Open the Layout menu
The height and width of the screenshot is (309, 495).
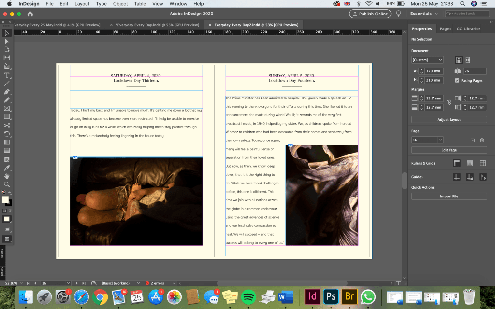(82, 4)
